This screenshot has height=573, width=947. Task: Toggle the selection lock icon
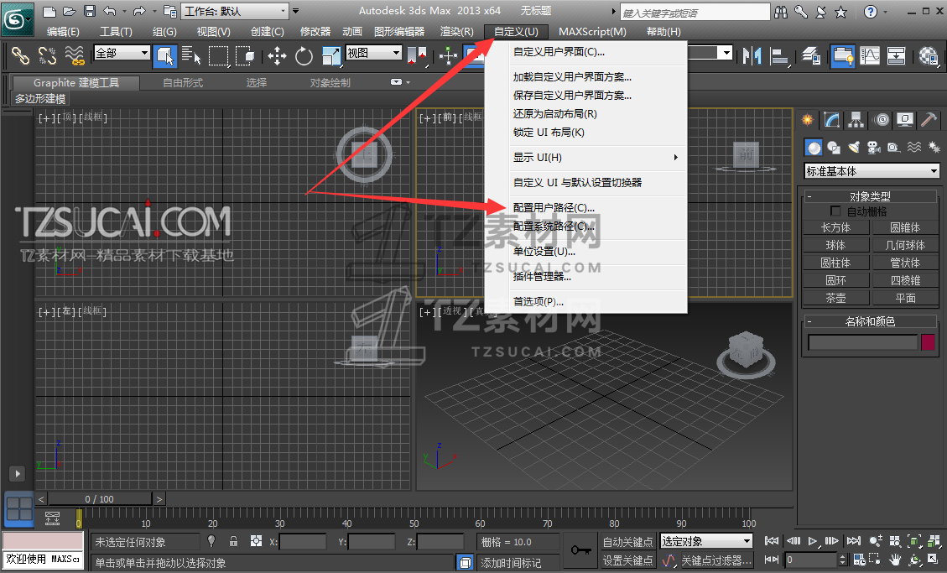coord(234,541)
